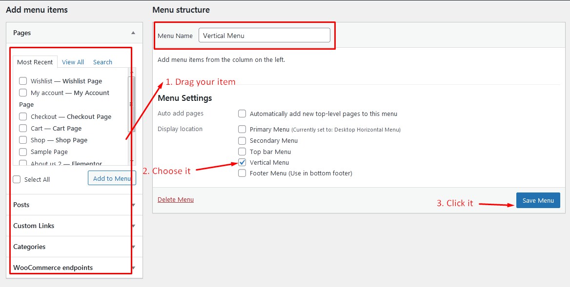Expand the Categories section
570x287 pixels.
click(x=133, y=247)
